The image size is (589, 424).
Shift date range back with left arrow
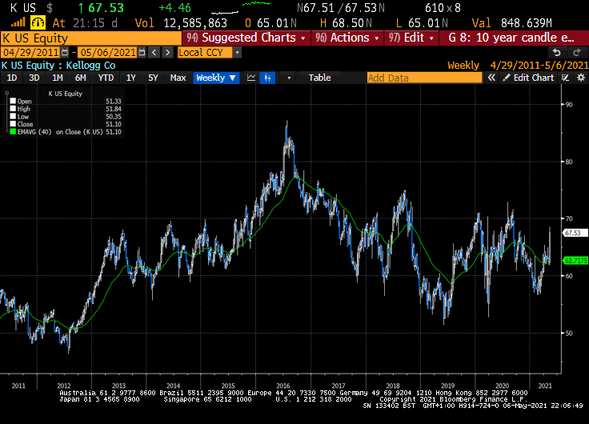(154, 52)
